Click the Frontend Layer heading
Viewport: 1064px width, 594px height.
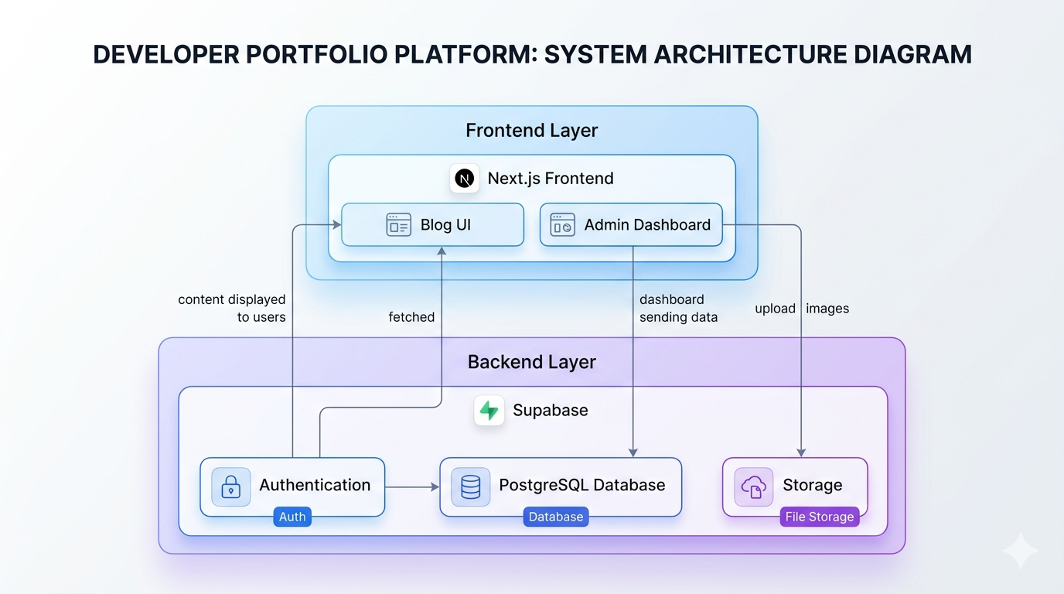[532, 131]
